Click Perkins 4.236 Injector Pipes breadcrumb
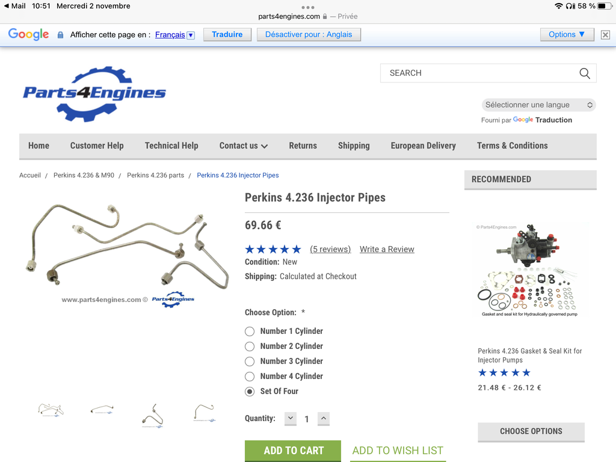This screenshot has width=616, height=462. pos(238,175)
